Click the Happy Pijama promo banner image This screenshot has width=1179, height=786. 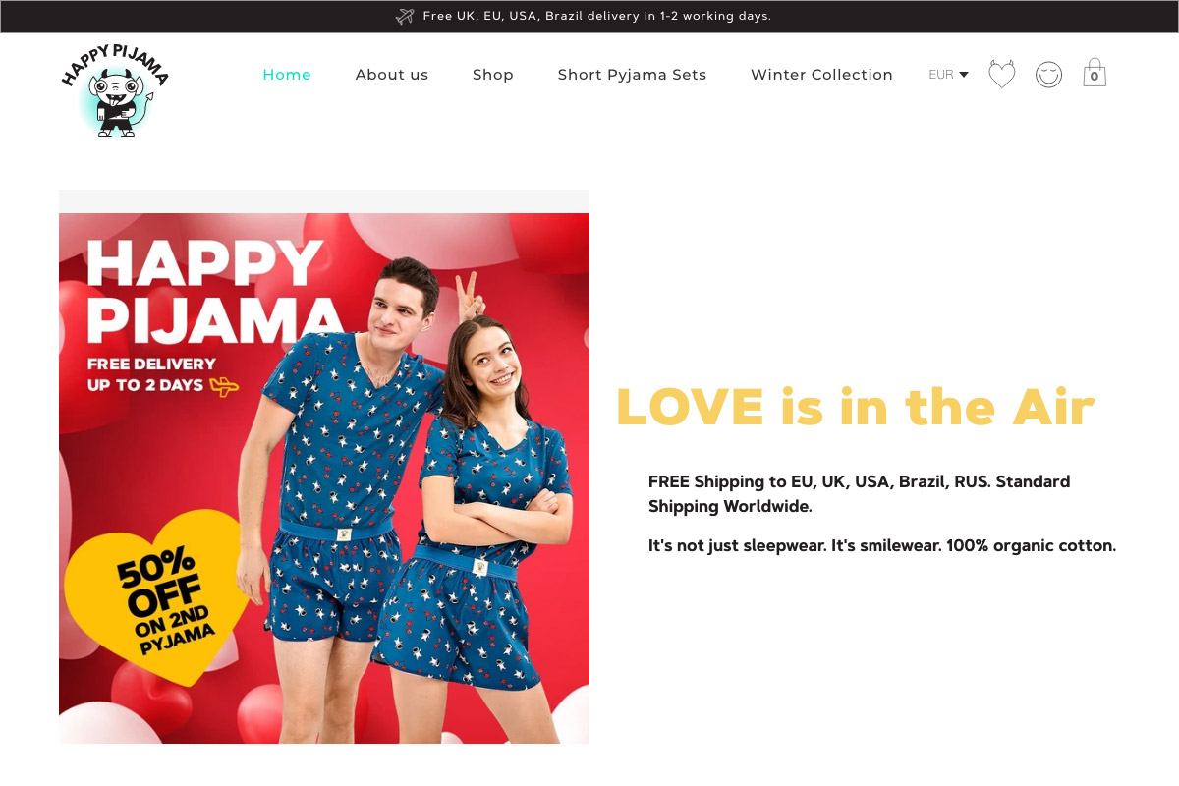coord(324,478)
